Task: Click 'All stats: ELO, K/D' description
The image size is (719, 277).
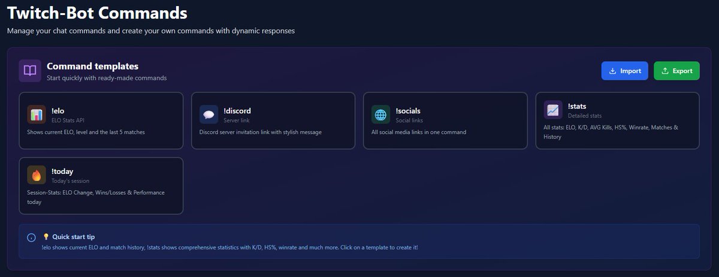Action: coord(611,132)
